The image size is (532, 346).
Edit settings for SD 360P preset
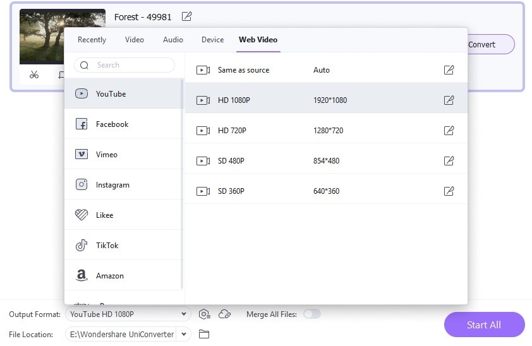pyautogui.click(x=449, y=191)
